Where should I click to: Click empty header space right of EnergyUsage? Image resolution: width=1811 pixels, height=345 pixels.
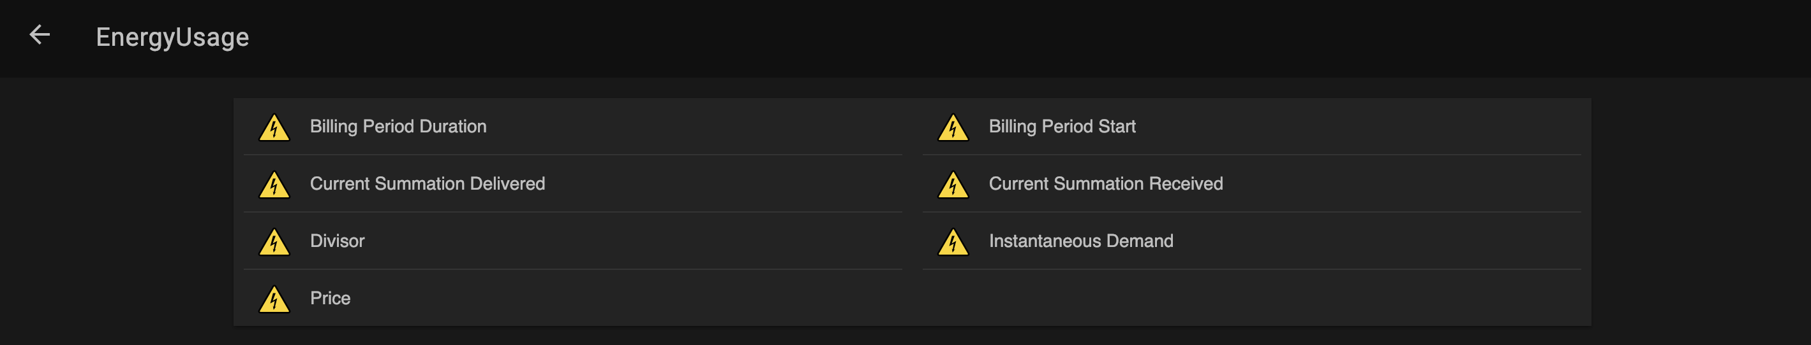[x=984, y=37]
